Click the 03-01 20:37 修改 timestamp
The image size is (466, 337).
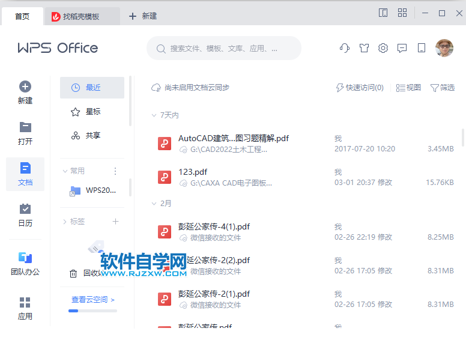pyautogui.click(x=363, y=183)
